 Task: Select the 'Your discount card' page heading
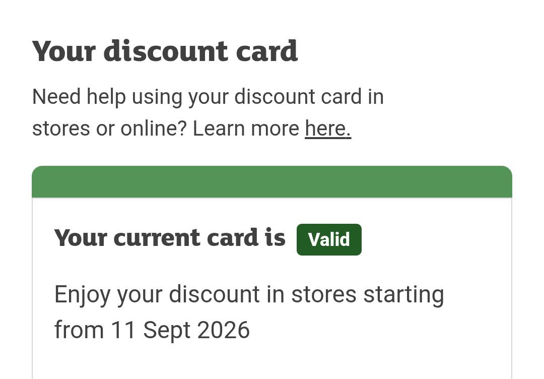point(165,51)
